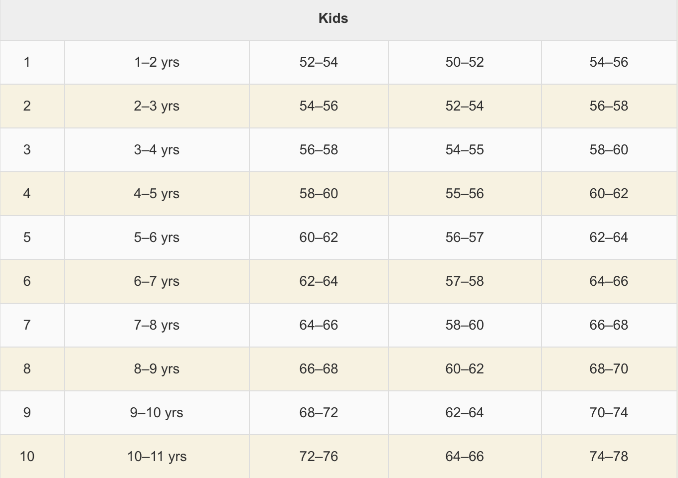Select the 68–72 value in row 9
678x478 pixels.
319,413
